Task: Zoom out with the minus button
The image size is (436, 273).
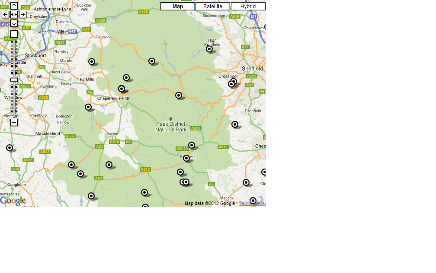Action: tap(14, 122)
